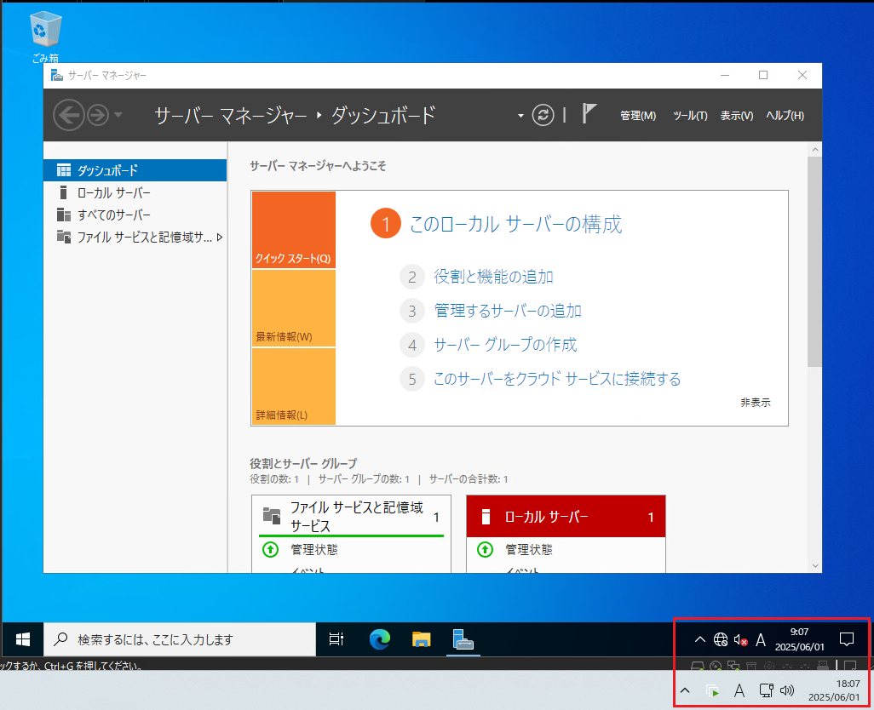This screenshot has width=874, height=710.
Task: Click the all servers icon in sidebar
Action: point(64,215)
